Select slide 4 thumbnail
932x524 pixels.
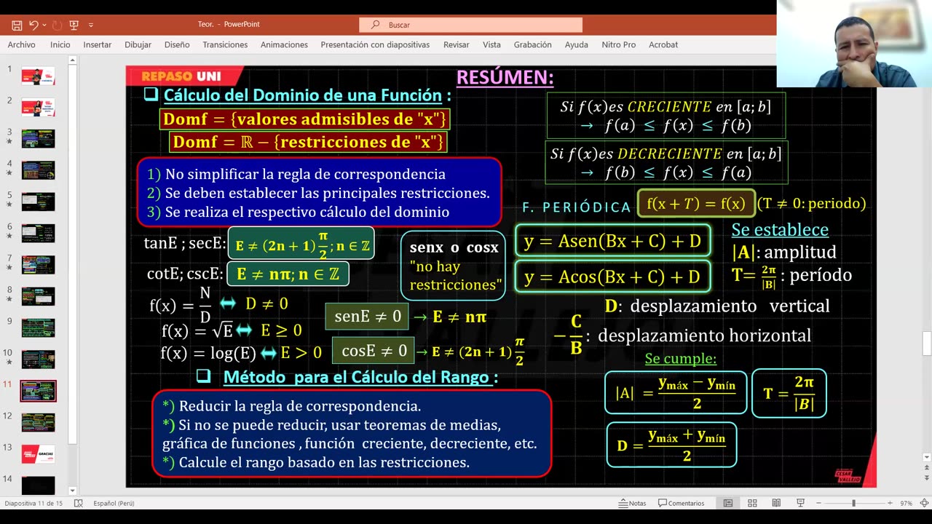[38, 170]
